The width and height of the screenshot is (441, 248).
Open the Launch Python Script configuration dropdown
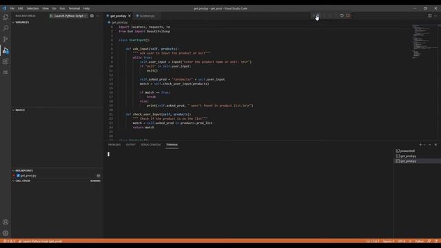[70, 16]
